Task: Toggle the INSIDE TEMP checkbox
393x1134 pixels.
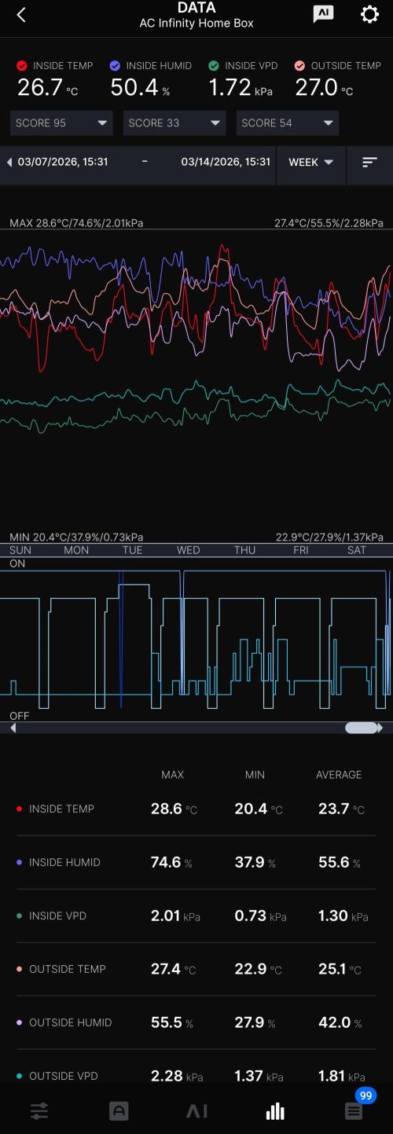Action: coord(22,66)
